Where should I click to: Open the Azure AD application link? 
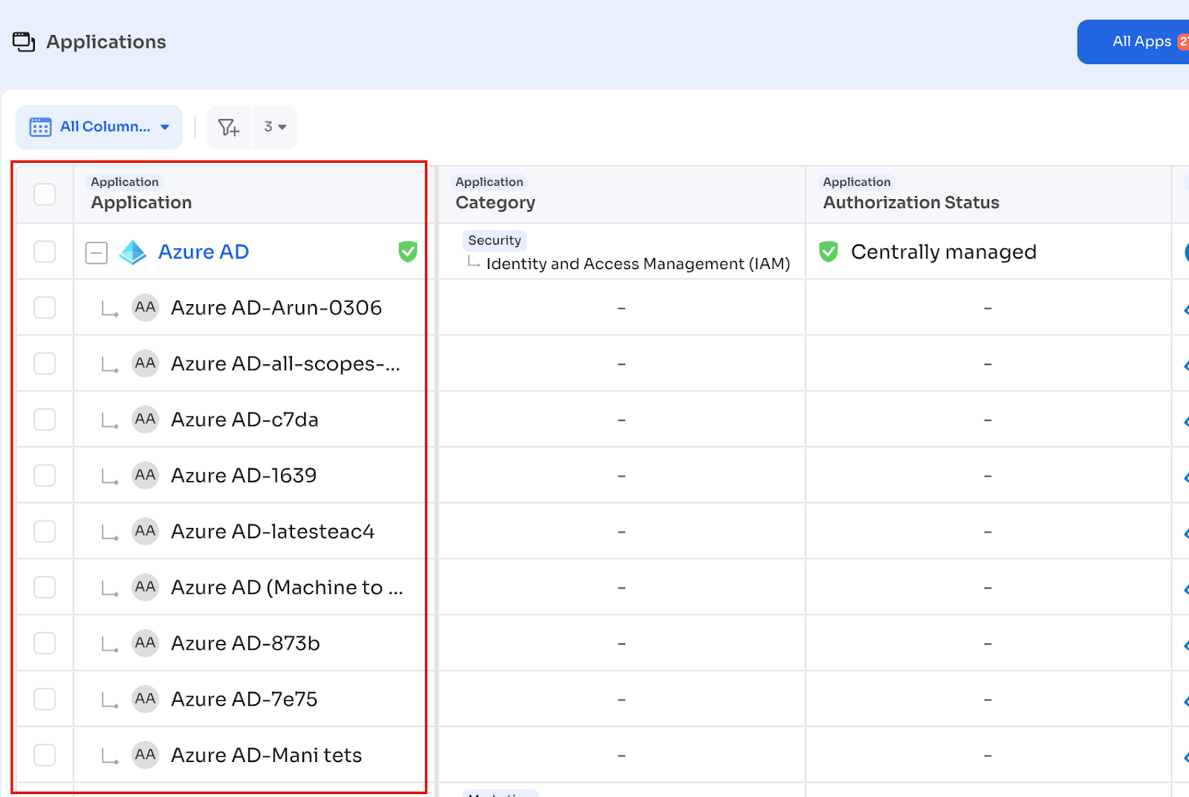[x=204, y=252]
